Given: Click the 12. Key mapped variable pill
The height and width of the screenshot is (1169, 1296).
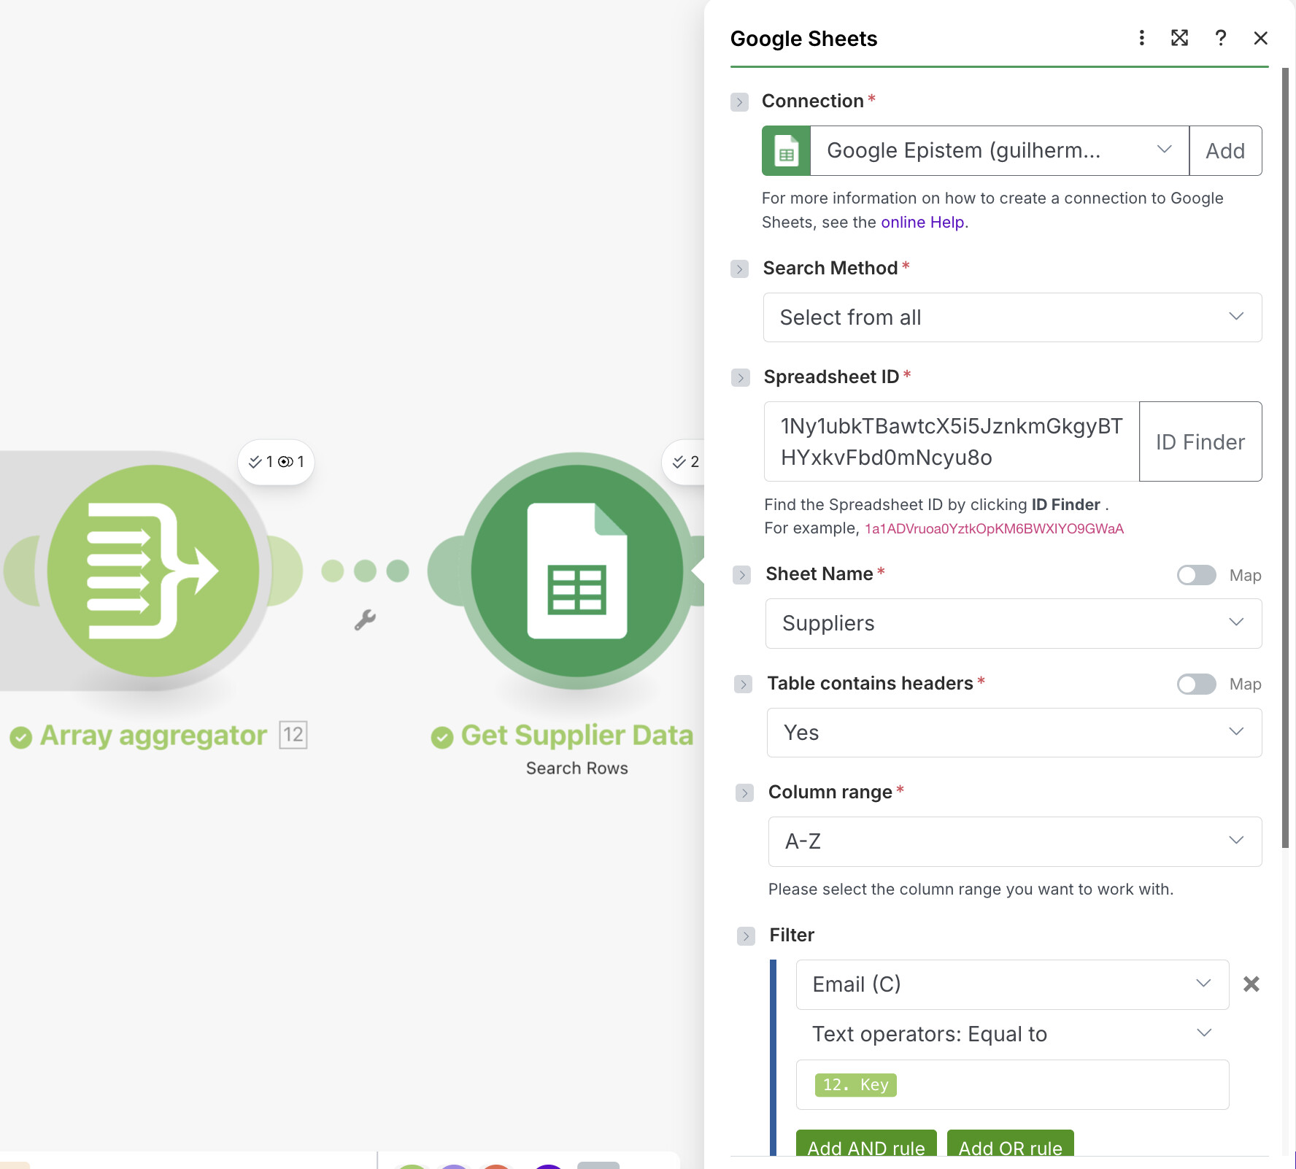Looking at the screenshot, I should coord(856,1084).
